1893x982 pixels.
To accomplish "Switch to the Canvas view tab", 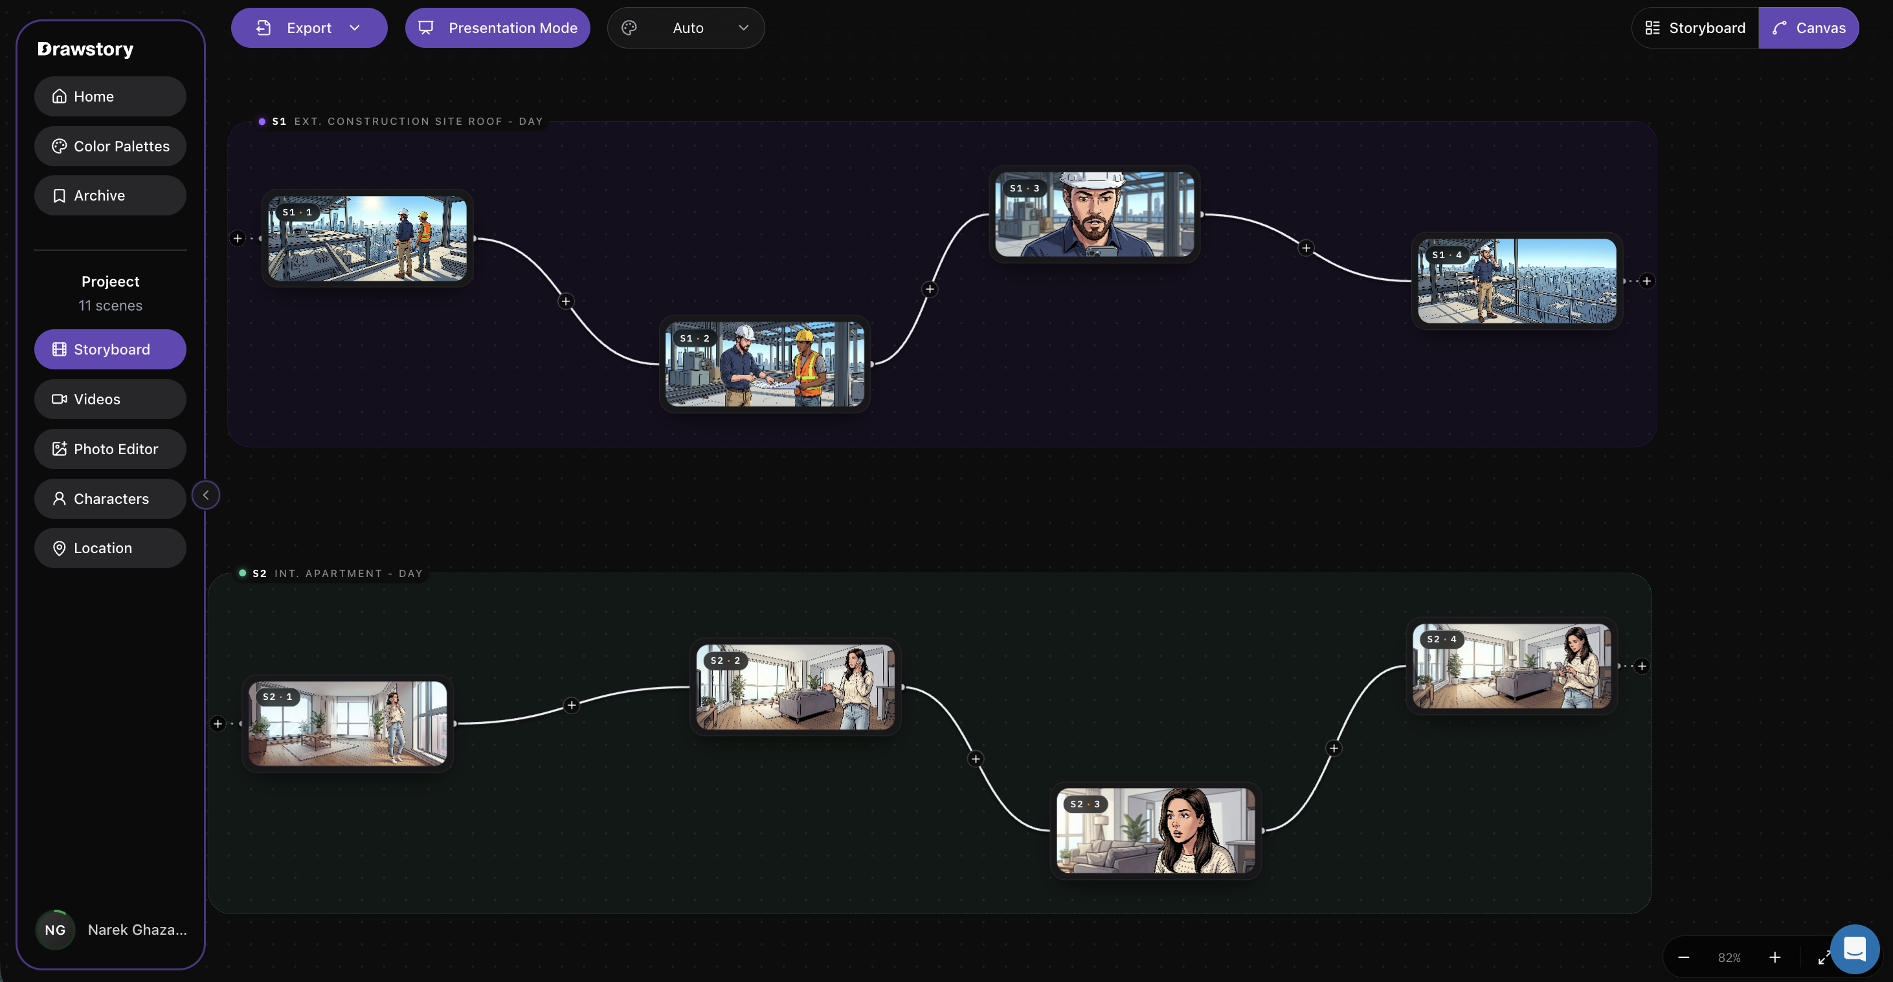I will click(1808, 28).
